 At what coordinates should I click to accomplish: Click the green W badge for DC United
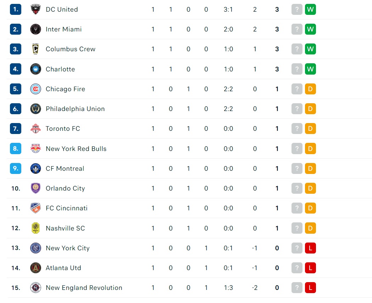click(x=310, y=10)
